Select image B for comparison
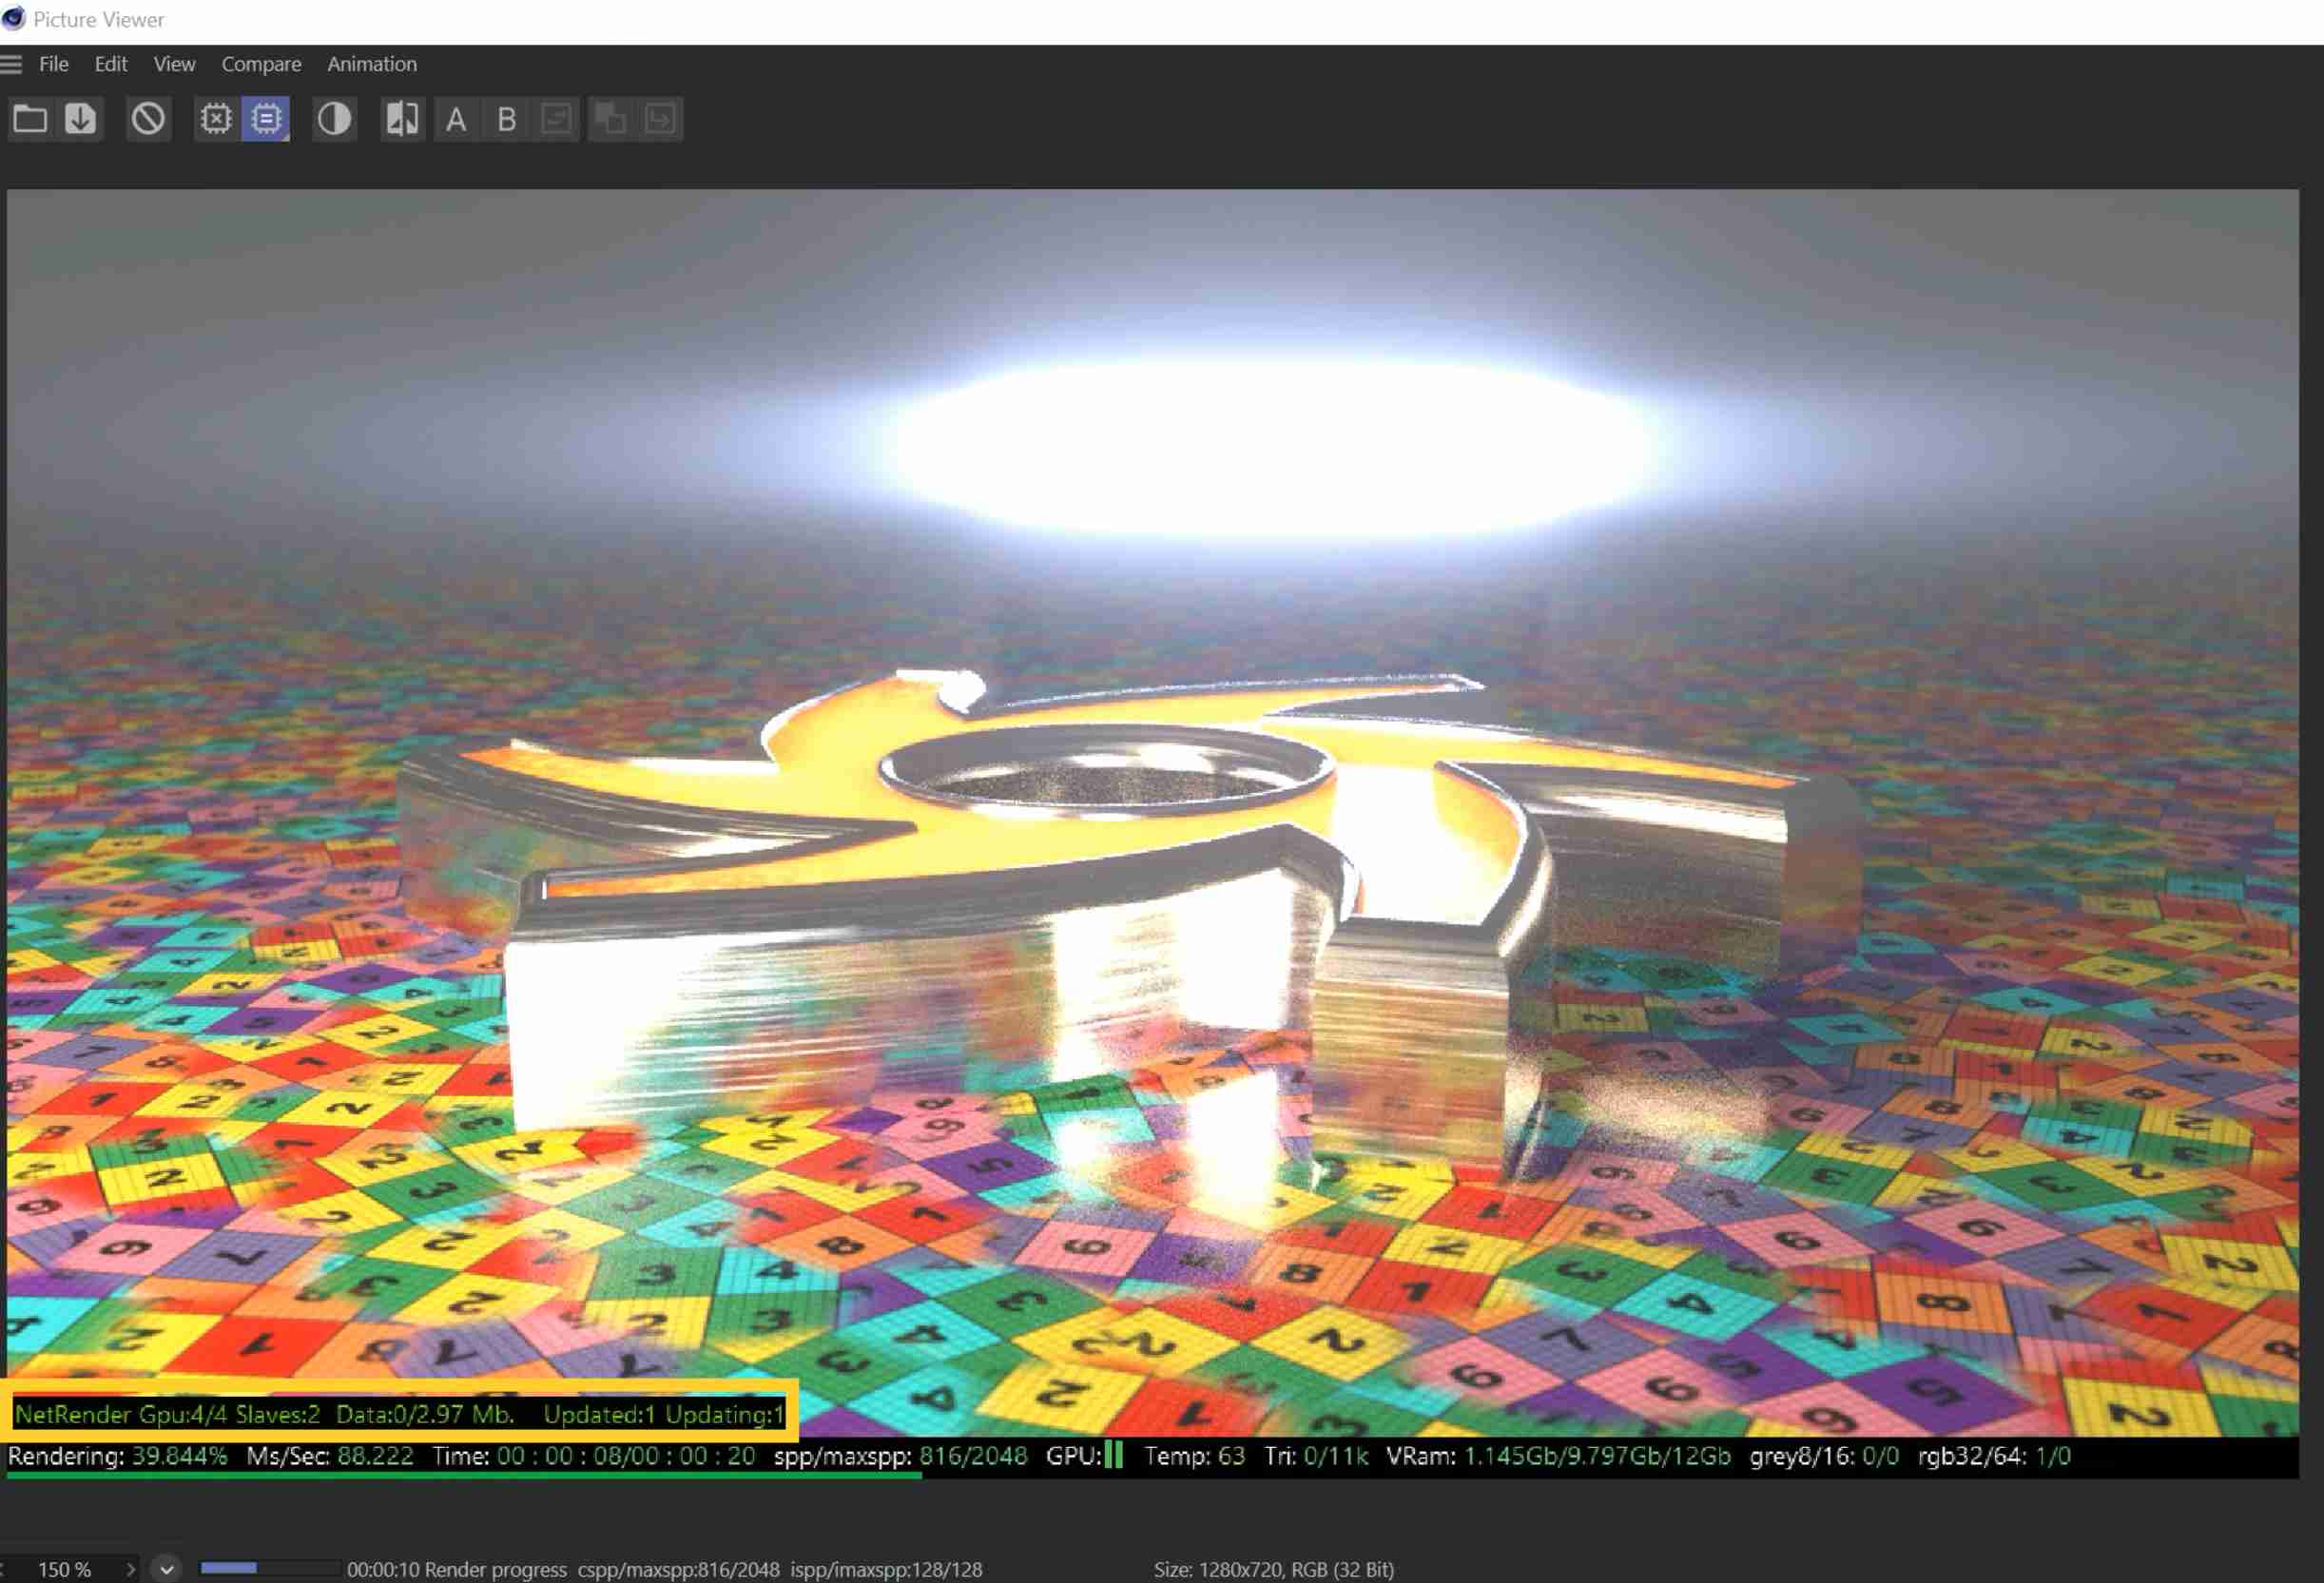The image size is (2324, 1583). (x=506, y=120)
